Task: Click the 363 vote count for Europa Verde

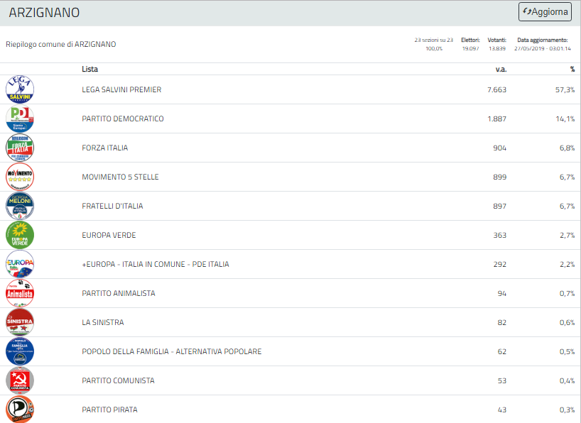Action: pos(499,235)
